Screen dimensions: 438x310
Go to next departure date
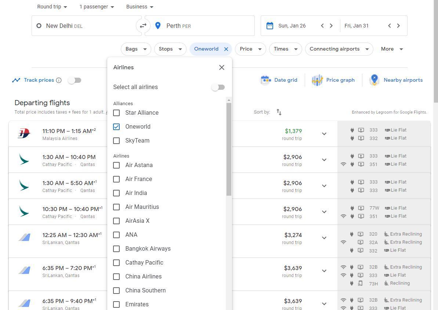pos(331,26)
